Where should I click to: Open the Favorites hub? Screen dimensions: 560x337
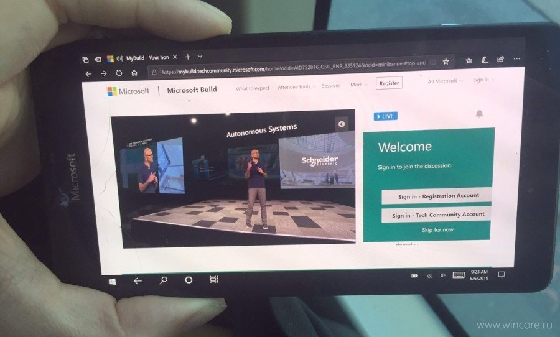tap(469, 61)
